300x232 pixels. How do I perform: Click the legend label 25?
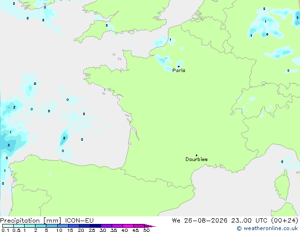tap(92, 230)
